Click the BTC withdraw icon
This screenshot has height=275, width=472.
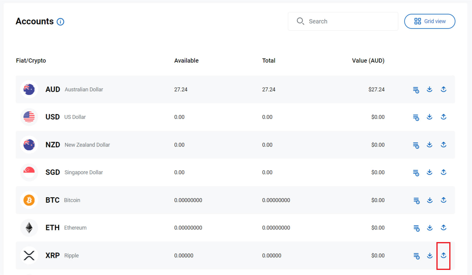click(444, 200)
